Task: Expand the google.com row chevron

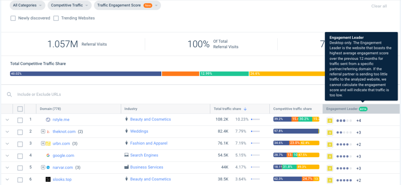Action: 7,155
